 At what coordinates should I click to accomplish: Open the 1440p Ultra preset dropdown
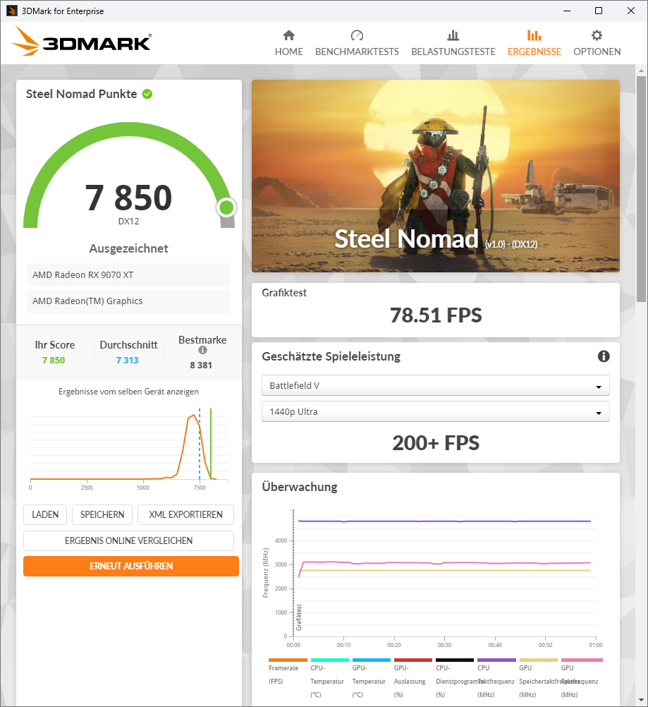pyautogui.click(x=435, y=411)
